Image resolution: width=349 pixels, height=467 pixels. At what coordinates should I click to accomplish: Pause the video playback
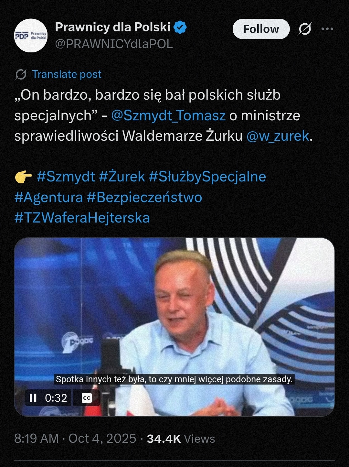click(33, 398)
